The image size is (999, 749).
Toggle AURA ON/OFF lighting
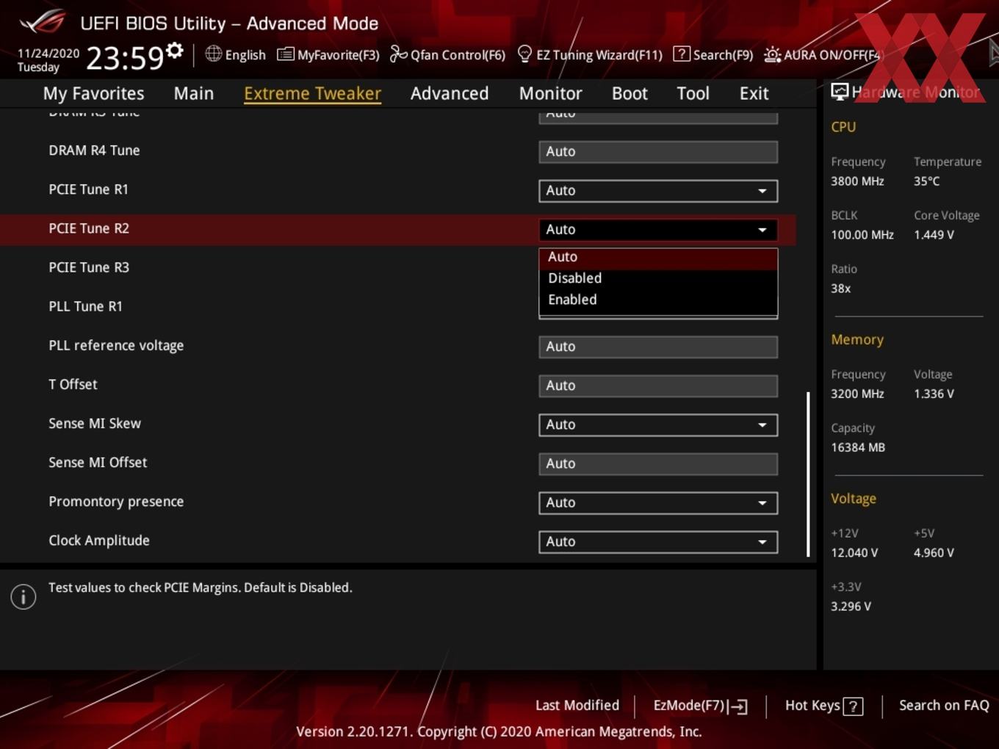(x=822, y=54)
